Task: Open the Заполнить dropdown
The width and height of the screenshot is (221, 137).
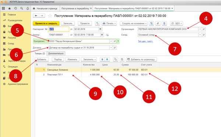Action: pos(89,60)
